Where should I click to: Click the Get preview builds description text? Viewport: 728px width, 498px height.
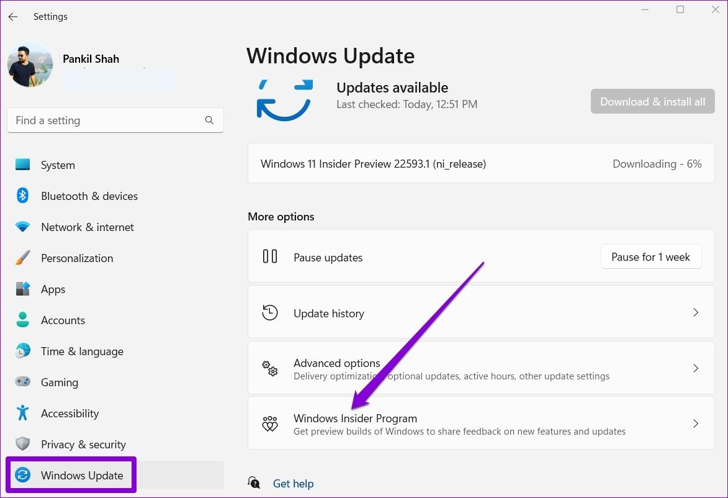click(459, 432)
